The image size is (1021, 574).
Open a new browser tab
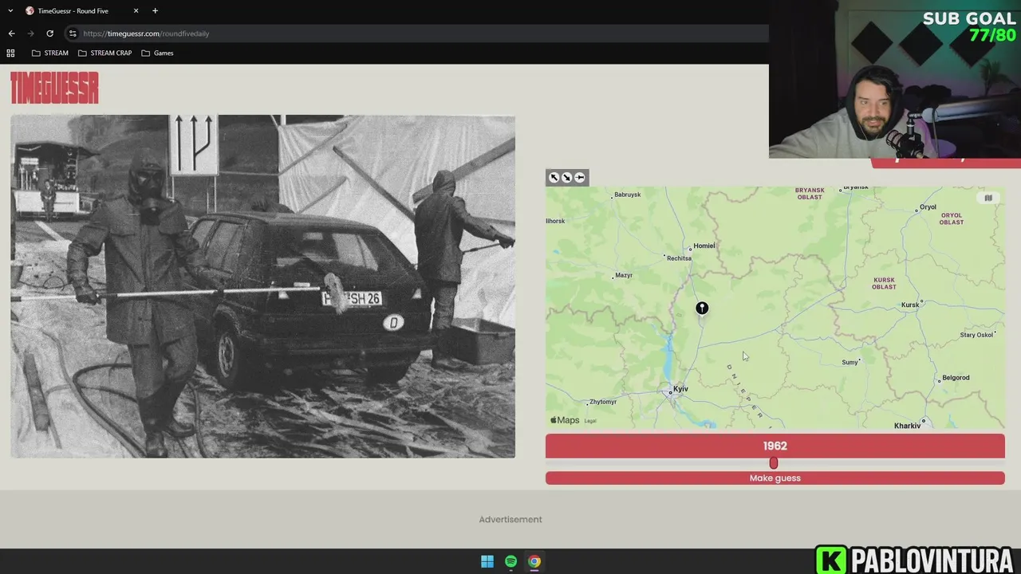coord(155,10)
